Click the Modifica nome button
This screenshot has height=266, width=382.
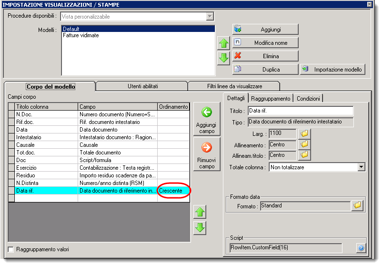(x=265, y=43)
